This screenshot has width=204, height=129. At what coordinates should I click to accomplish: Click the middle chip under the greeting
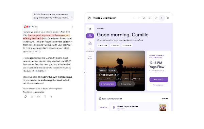[x=115, y=45]
